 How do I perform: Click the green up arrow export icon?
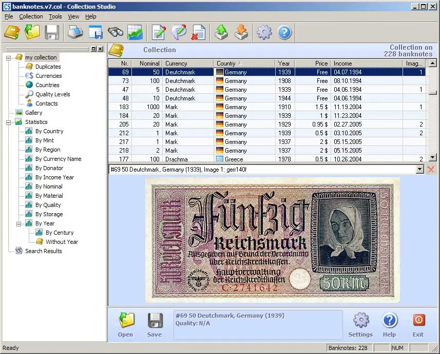[x=221, y=32]
